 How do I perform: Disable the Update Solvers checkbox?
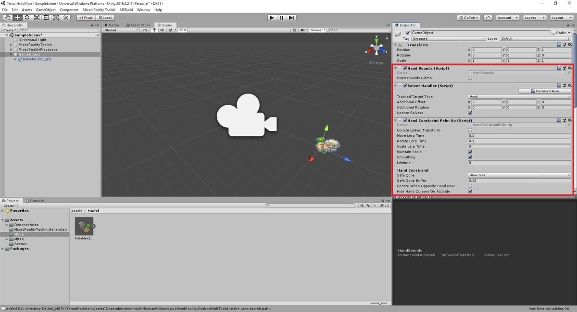click(x=470, y=113)
